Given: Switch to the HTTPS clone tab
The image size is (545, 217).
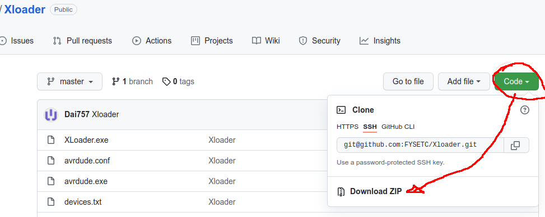Looking at the screenshot, I should pos(348,127).
